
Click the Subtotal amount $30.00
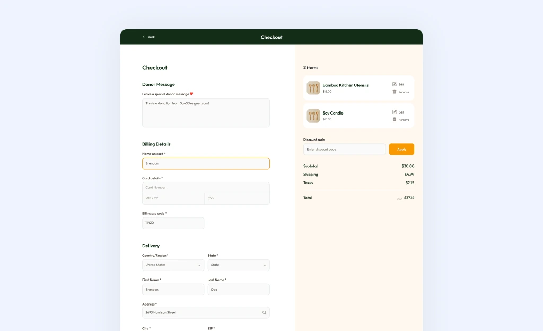pos(408,166)
